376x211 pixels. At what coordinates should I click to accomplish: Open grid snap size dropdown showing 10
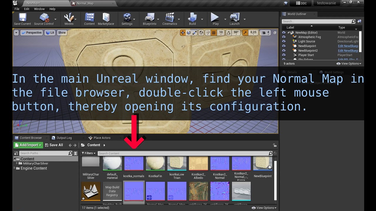pyautogui.click(x=221, y=33)
